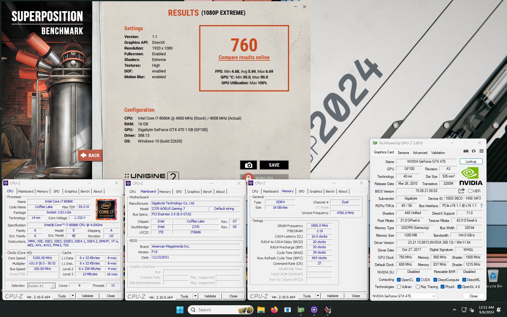Click Validate in the first CPU-Z window
The height and width of the screenshot is (317, 507).
(x=88, y=296)
